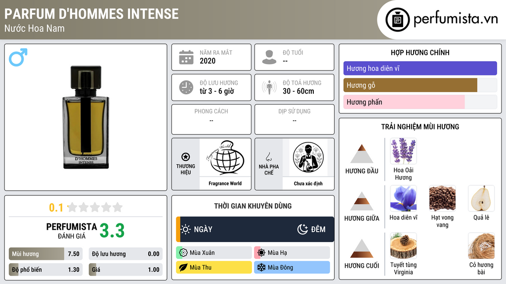Click the Dịp sử dụng info box

pos(295,119)
